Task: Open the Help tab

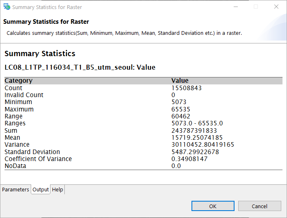Action: click(x=57, y=189)
